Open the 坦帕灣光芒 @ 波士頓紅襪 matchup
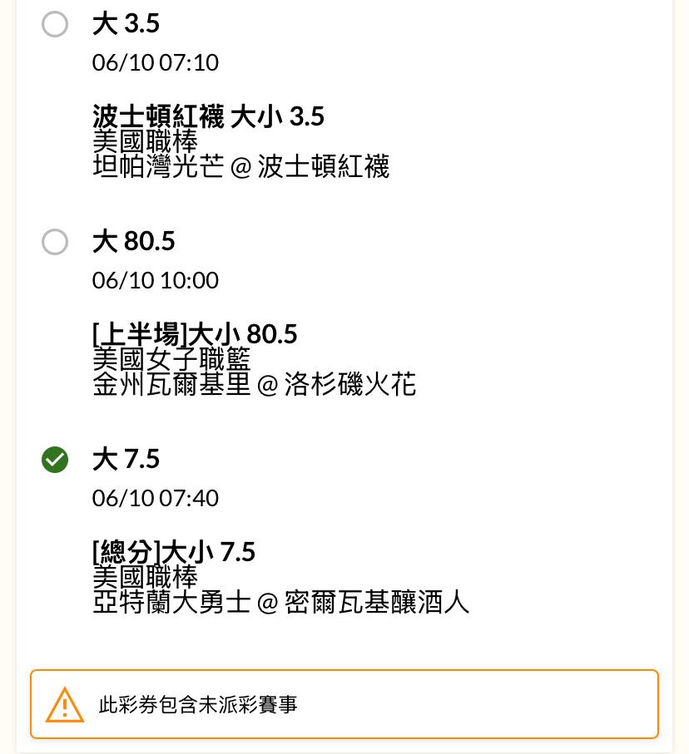Viewport: 689px width, 754px height. click(240, 167)
